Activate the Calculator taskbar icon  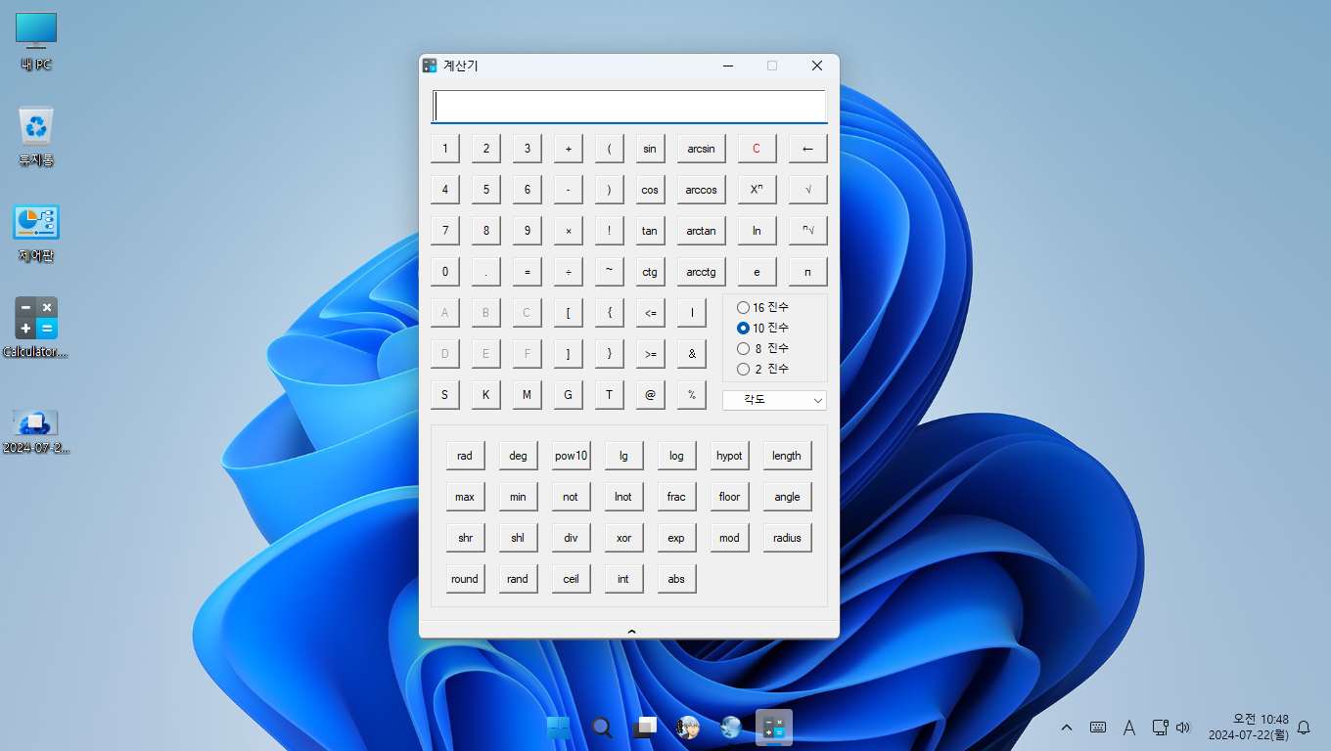tap(774, 728)
